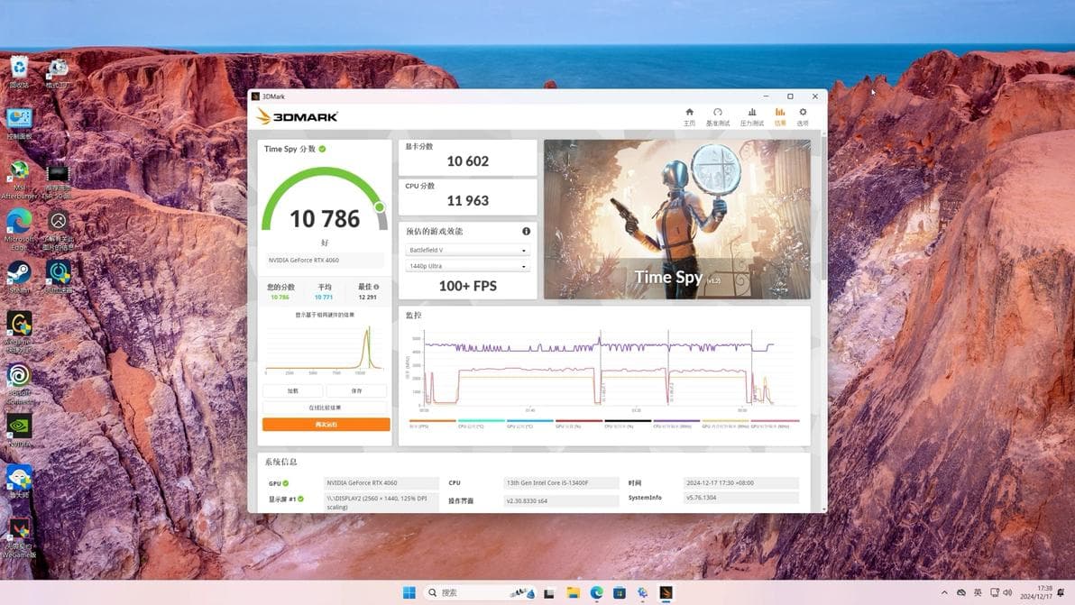This screenshot has height=605, width=1075.
Task: Click the volume icon in system tray
Action: pos(1007,592)
